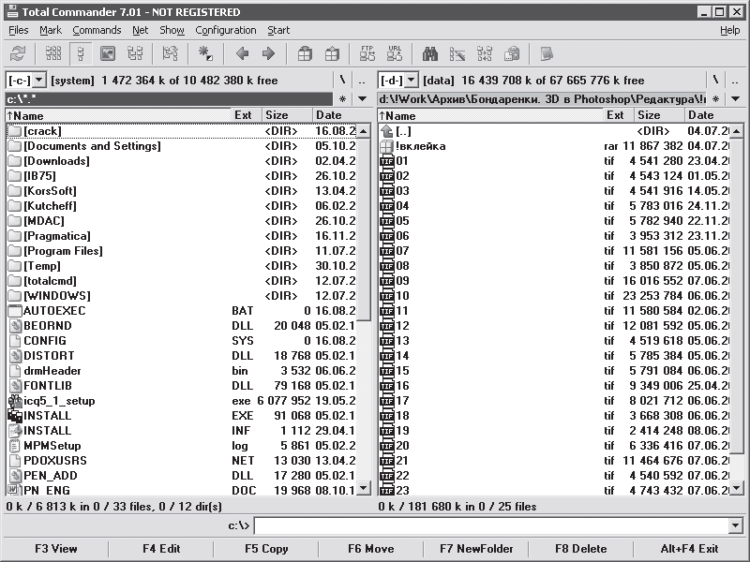Open the Commands menu
The height and width of the screenshot is (562, 750).
click(97, 30)
